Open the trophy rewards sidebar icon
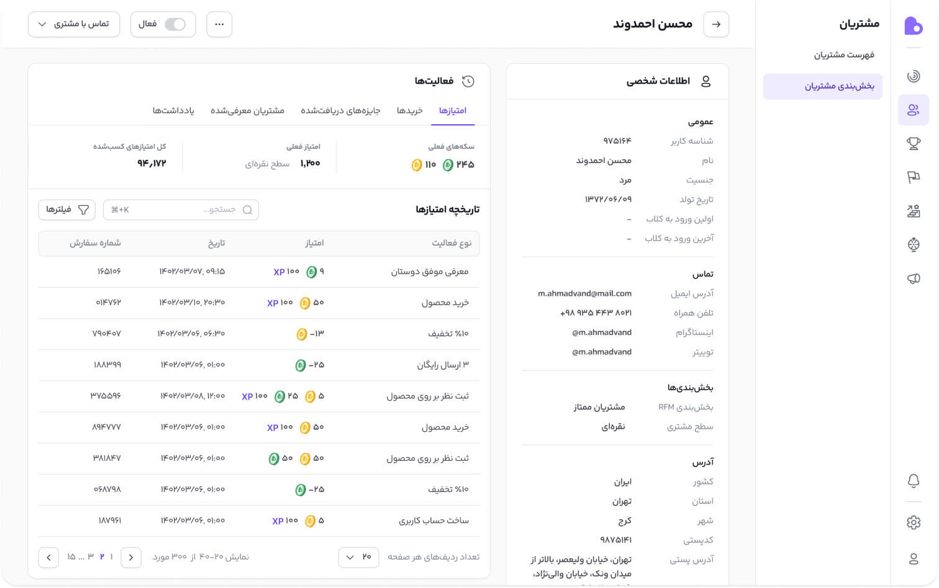The height and width of the screenshot is (588, 939). point(914,143)
